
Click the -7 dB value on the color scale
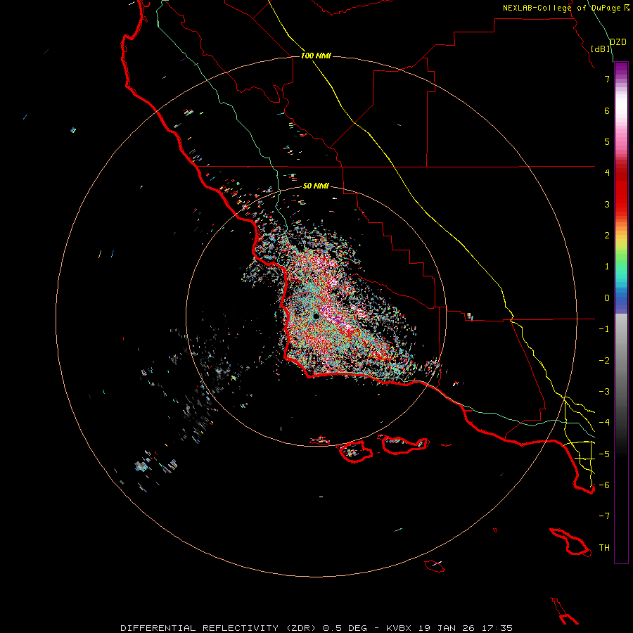[604, 516]
